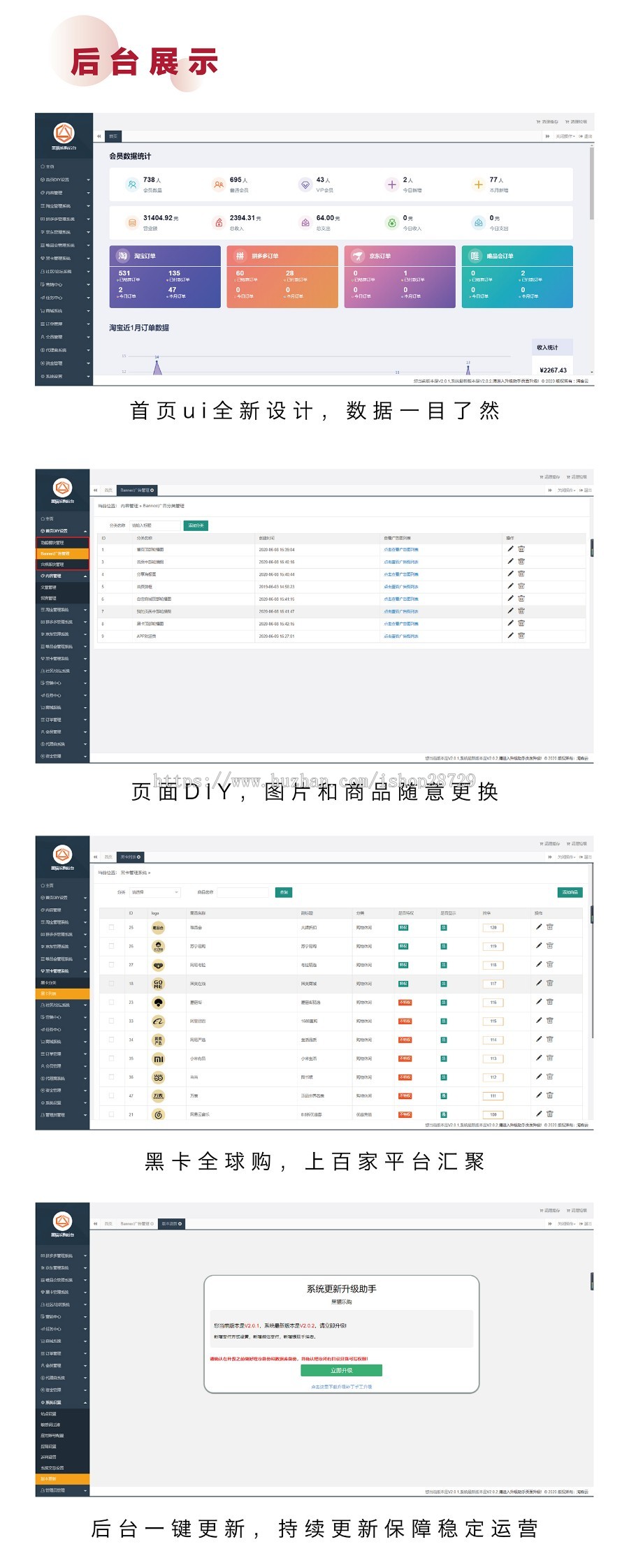Open 点击查看广告图列表 link for category ID 1
629x1558 pixels.
(401, 550)
